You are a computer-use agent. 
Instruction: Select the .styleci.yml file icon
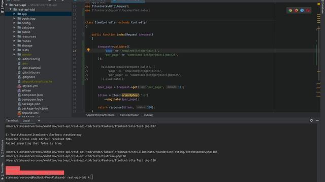pos(19,86)
